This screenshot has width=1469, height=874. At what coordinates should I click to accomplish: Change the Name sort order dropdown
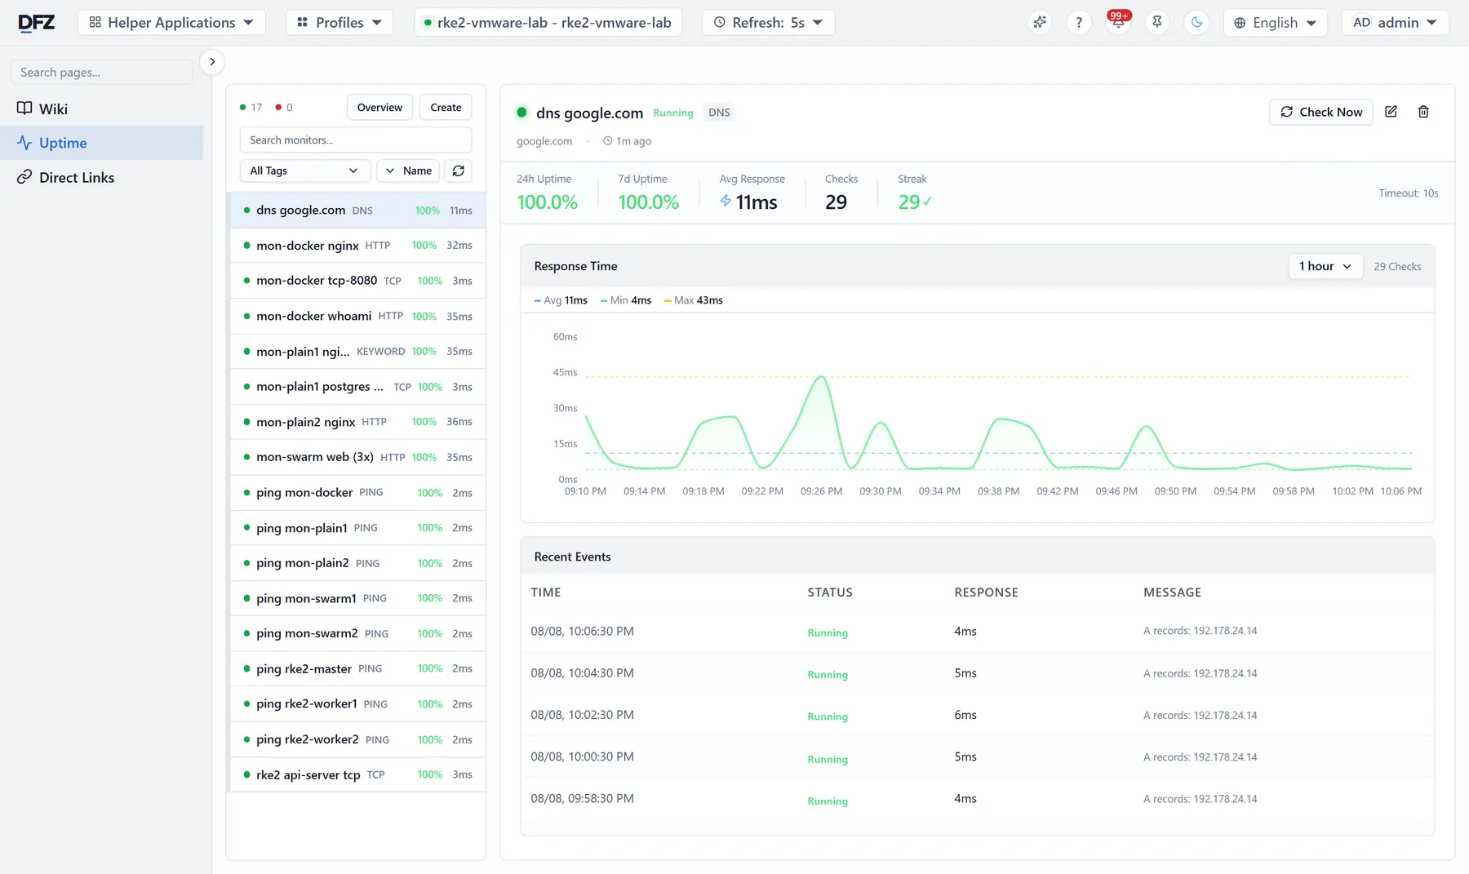click(408, 171)
